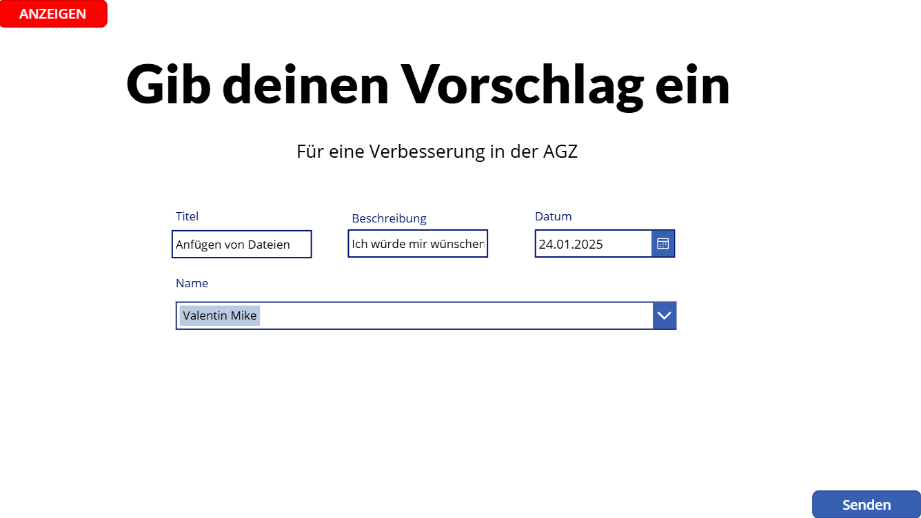Submit the form with Senden
Viewport: 921px width, 518px height.
(867, 504)
